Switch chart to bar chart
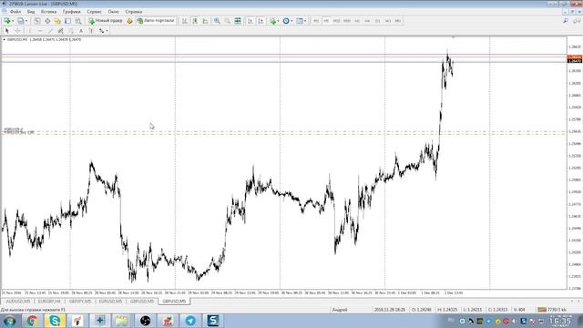Viewport: 583px width, 328px height. pyautogui.click(x=184, y=21)
